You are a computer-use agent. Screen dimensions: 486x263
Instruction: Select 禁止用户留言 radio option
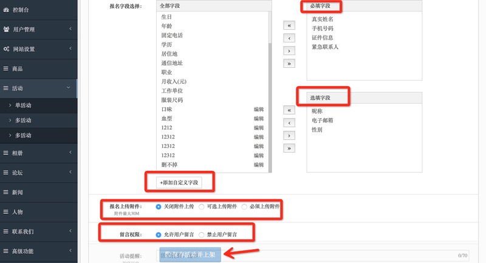point(202,235)
